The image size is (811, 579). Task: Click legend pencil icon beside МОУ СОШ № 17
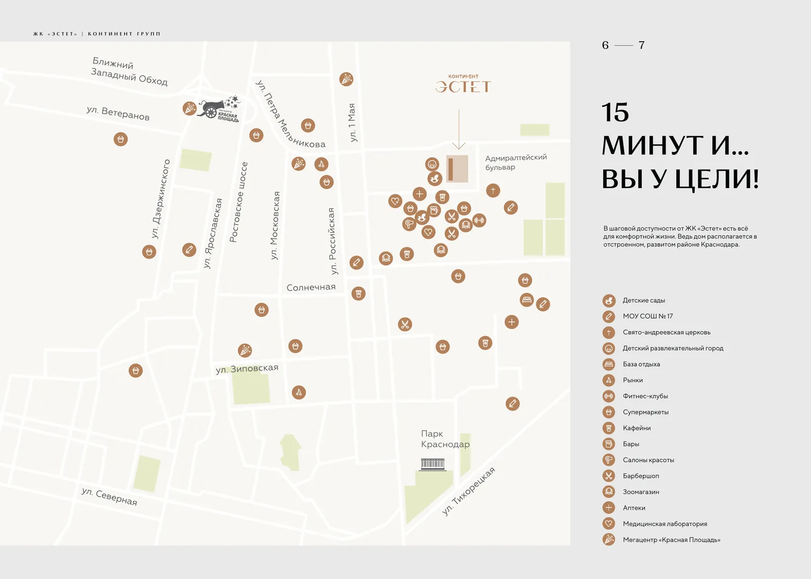tap(609, 316)
